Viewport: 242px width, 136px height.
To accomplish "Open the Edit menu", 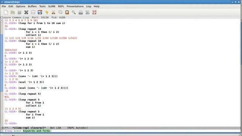I will pyautogui.click(x=11, y=6).
